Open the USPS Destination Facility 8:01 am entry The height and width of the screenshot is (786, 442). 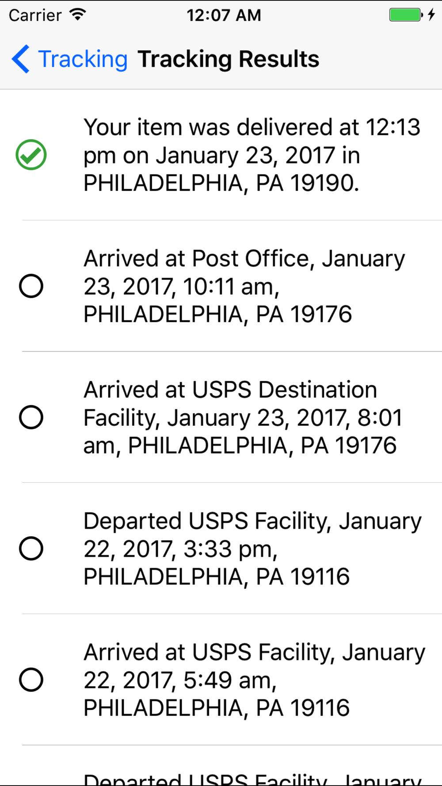(x=243, y=418)
